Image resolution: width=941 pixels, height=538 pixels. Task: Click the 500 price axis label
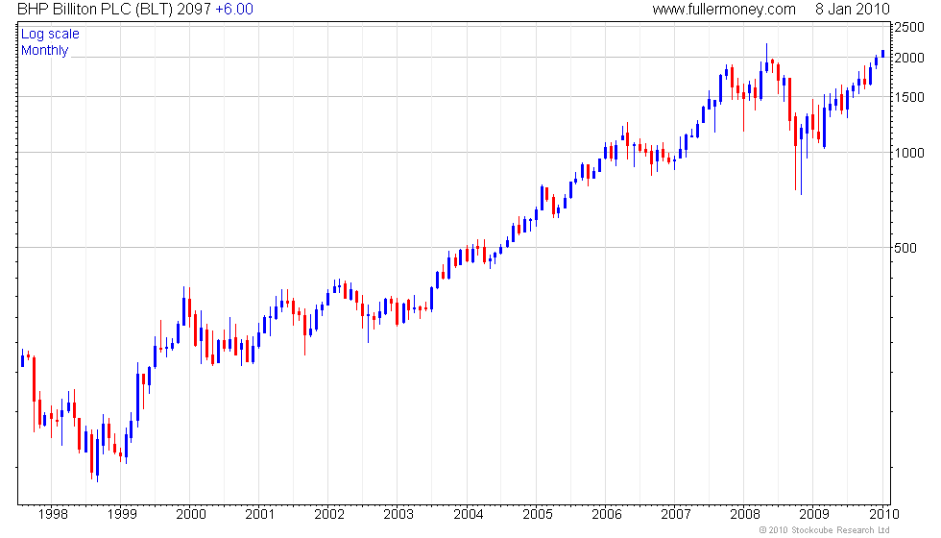pos(905,248)
